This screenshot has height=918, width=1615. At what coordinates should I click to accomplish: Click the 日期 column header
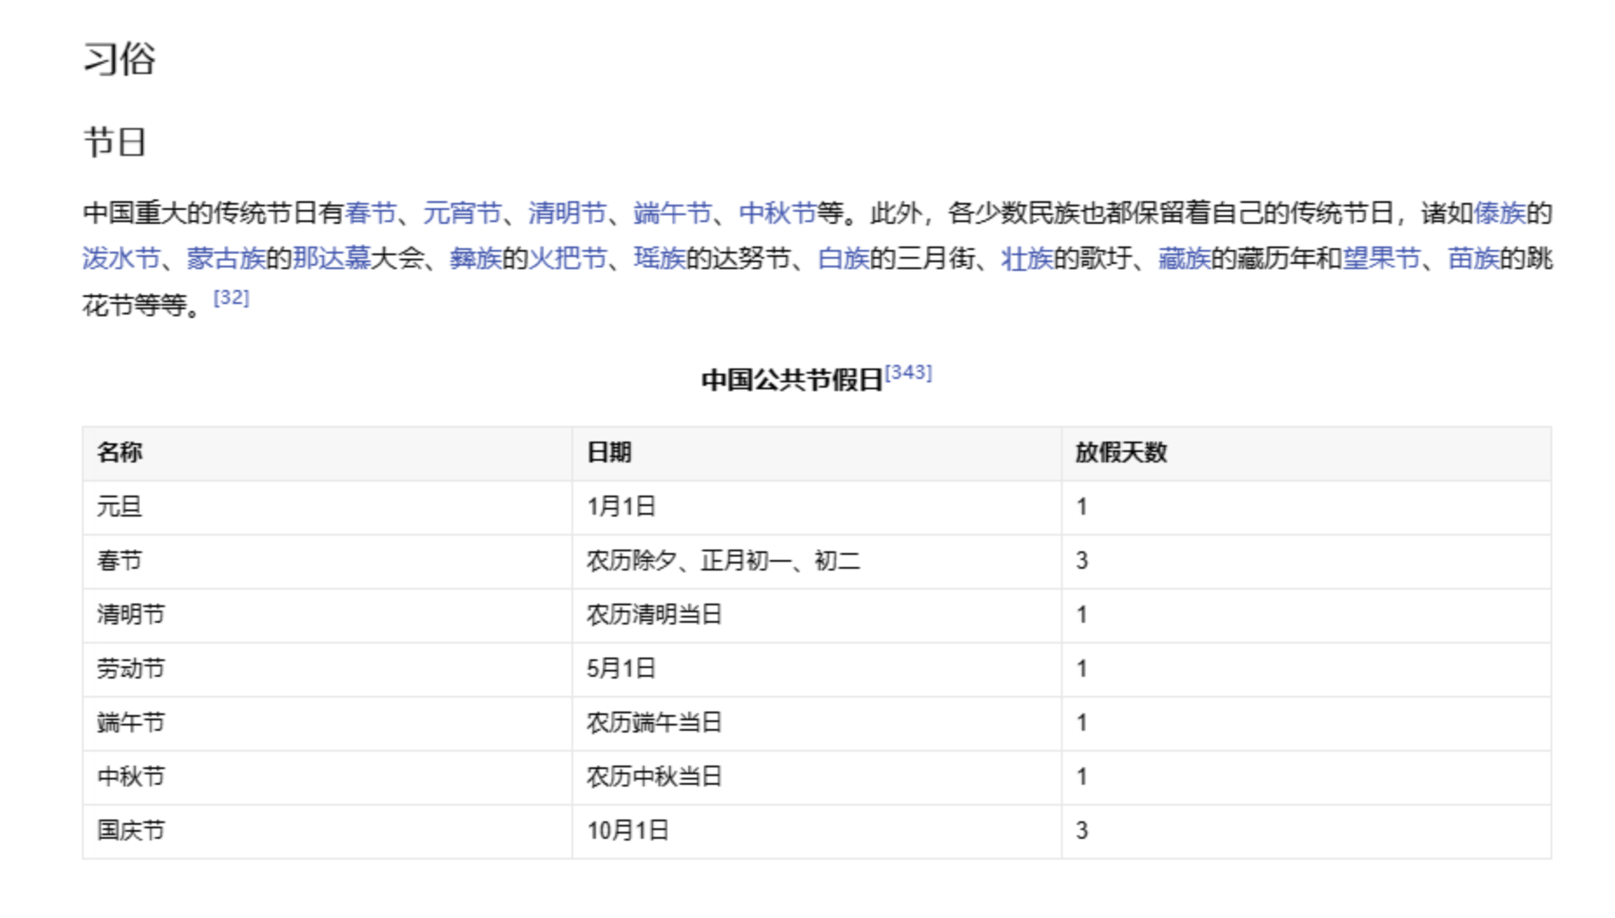[816, 453]
